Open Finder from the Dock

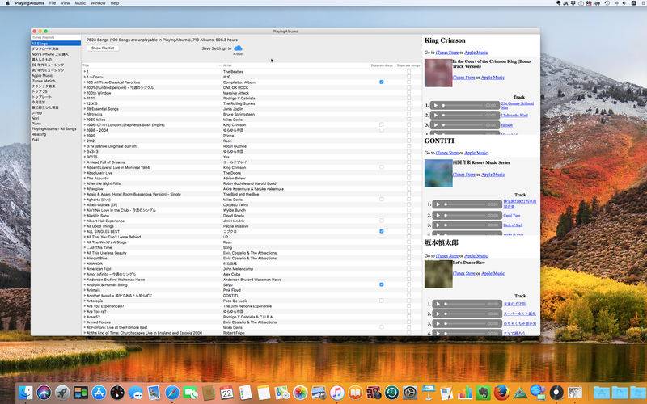tap(26, 393)
